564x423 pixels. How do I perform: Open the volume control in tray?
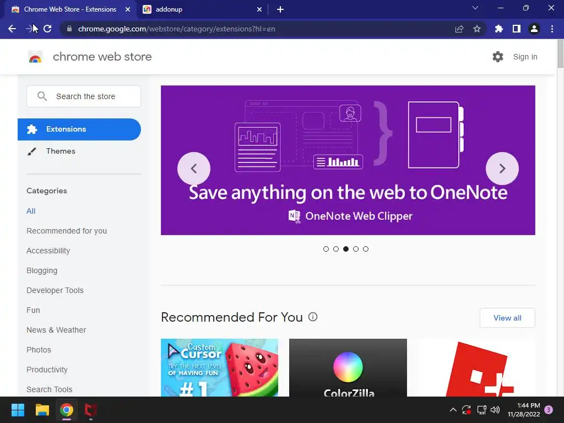click(x=495, y=410)
